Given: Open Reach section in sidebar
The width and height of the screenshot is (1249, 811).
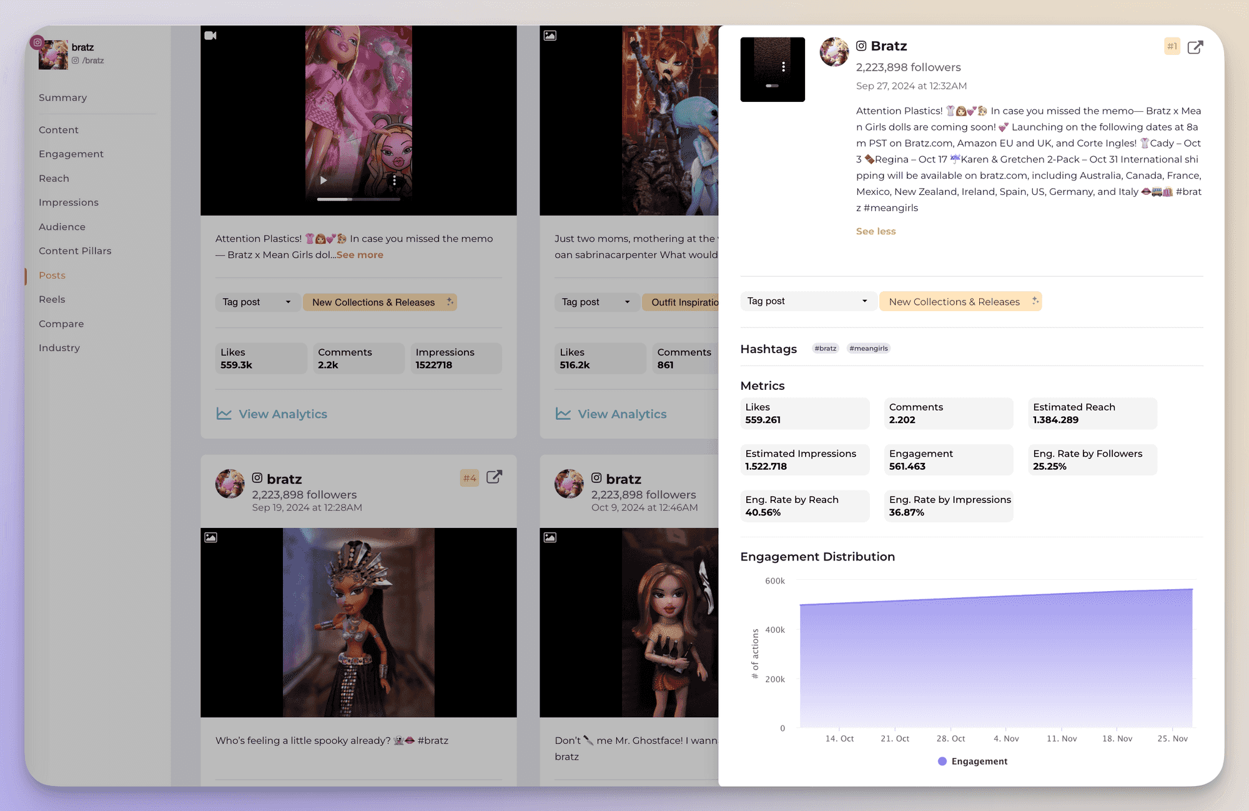Looking at the screenshot, I should [x=54, y=178].
